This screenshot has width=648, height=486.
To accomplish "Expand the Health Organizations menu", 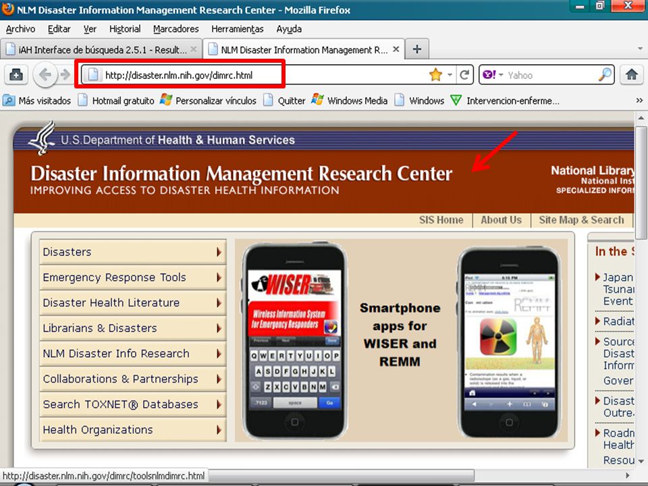I will [133, 430].
